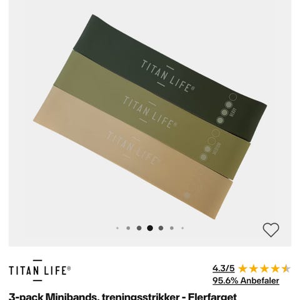Click the single resistance dot on beige band
The height and width of the screenshot is (300, 300).
click(187, 196)
